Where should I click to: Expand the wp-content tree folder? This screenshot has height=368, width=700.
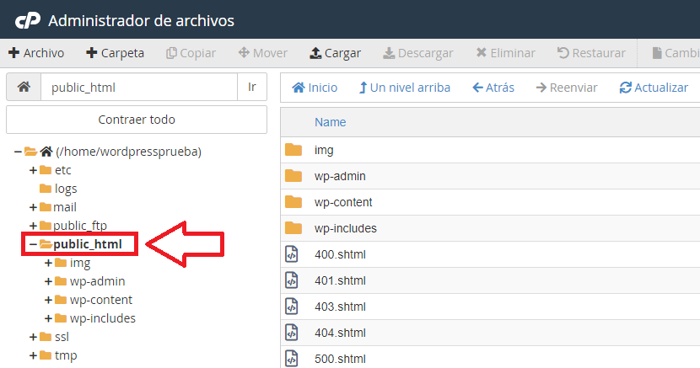[48, 300]
